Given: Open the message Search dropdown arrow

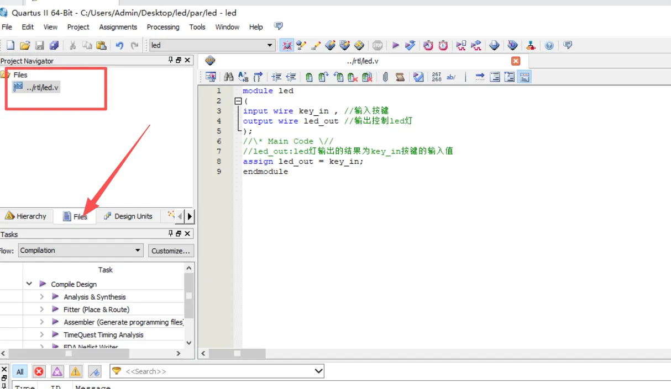Looking at the screenshot, I should pos(318,371).
